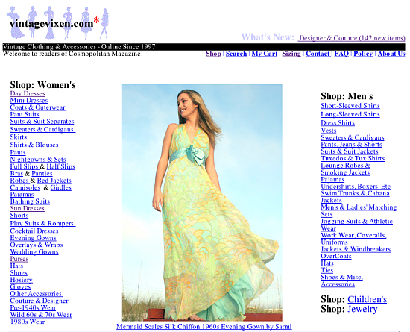Browse Overlays & Wraps
Image resolution: width=410 pixels, height=332 pixels.
click(x=37, y=245)
